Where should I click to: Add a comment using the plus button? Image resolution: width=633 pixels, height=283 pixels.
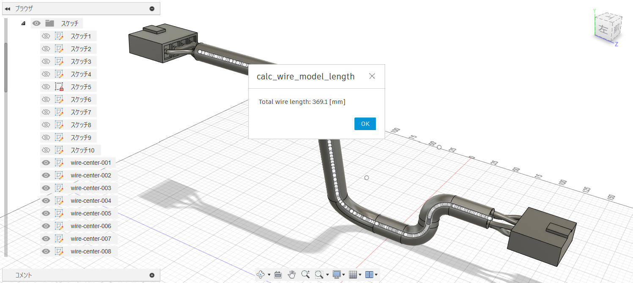[151, 275]
